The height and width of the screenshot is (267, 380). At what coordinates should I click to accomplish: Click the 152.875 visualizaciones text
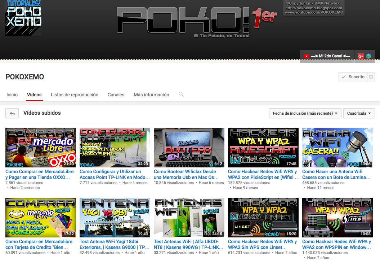coord(249,183)
